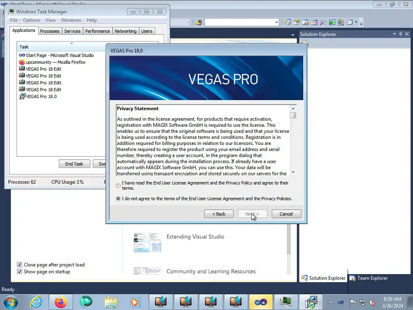The image size is (413, 310).
Task: Click the Task Manager taskbar button
Action: (x=286, y=302)
